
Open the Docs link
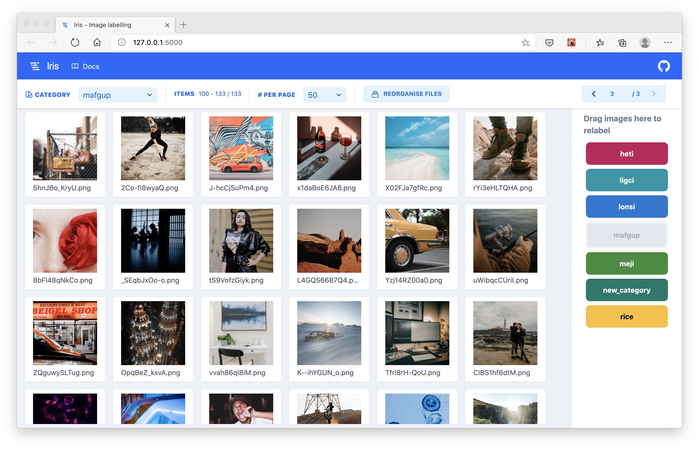[x=85, y=66]
